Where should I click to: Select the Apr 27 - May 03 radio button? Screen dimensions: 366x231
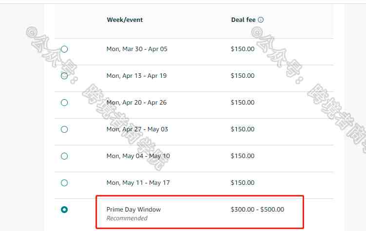coord(64,129)
